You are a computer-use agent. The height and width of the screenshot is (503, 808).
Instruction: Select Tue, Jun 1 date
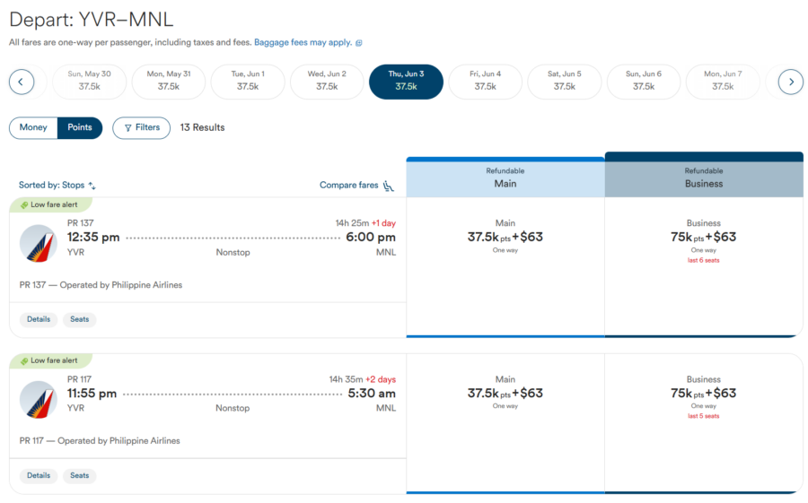(x=248, y=82)
